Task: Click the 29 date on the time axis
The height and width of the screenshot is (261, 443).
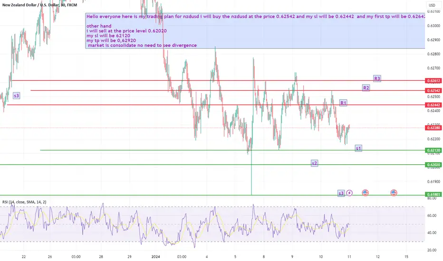Action: 129,257
